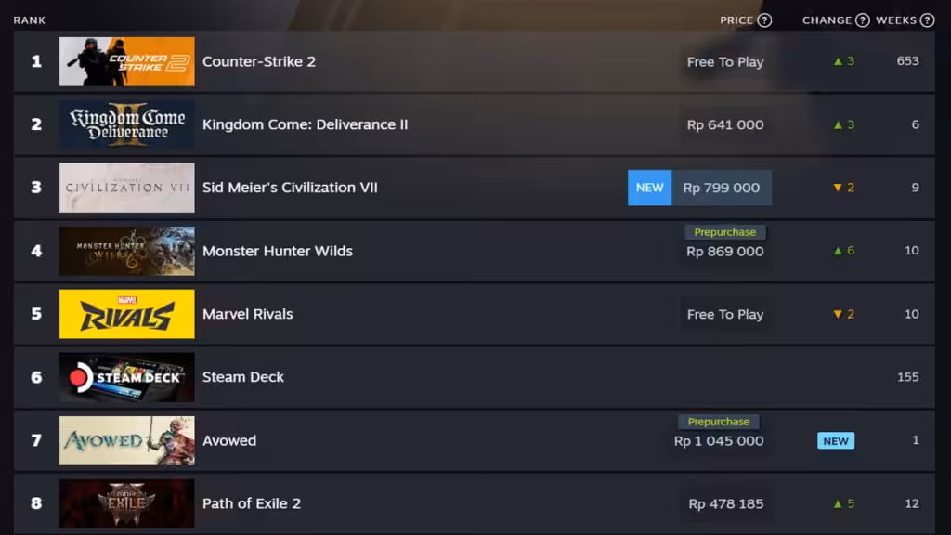This screenshot has height=535, width=951.
Task: Click the NEW badge next to Civilization VII price
Action: coord(649,188)
